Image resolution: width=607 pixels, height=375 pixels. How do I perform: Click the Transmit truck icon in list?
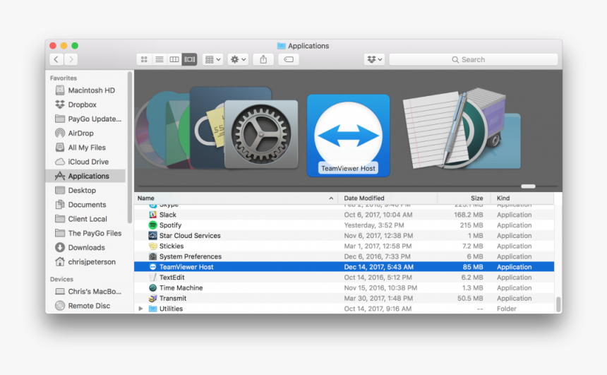[153, 298]
